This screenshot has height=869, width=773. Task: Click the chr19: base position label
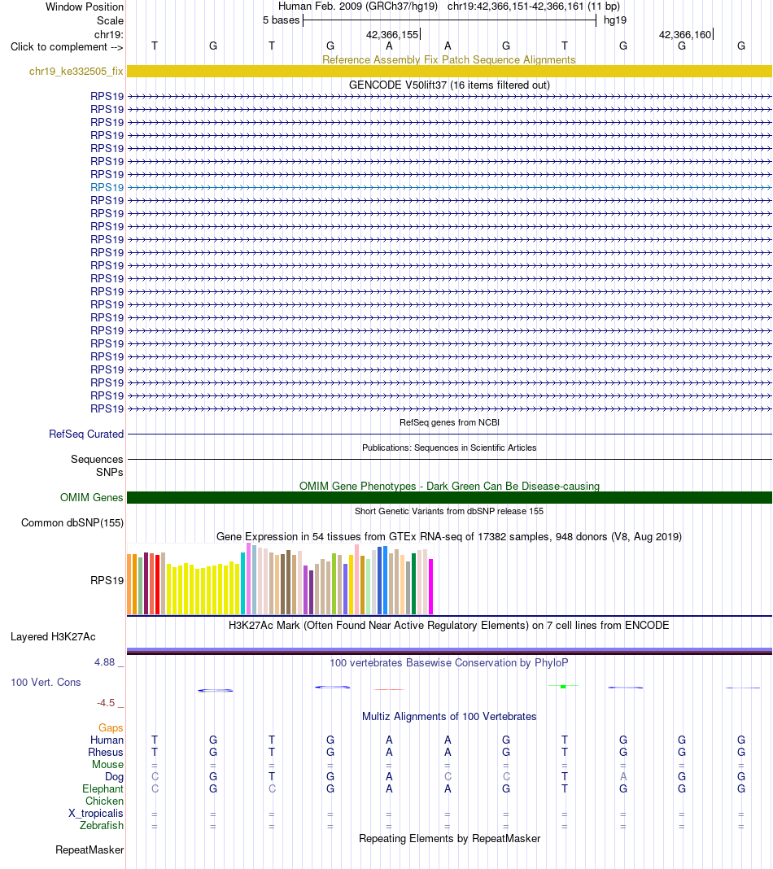pos(108,34)
